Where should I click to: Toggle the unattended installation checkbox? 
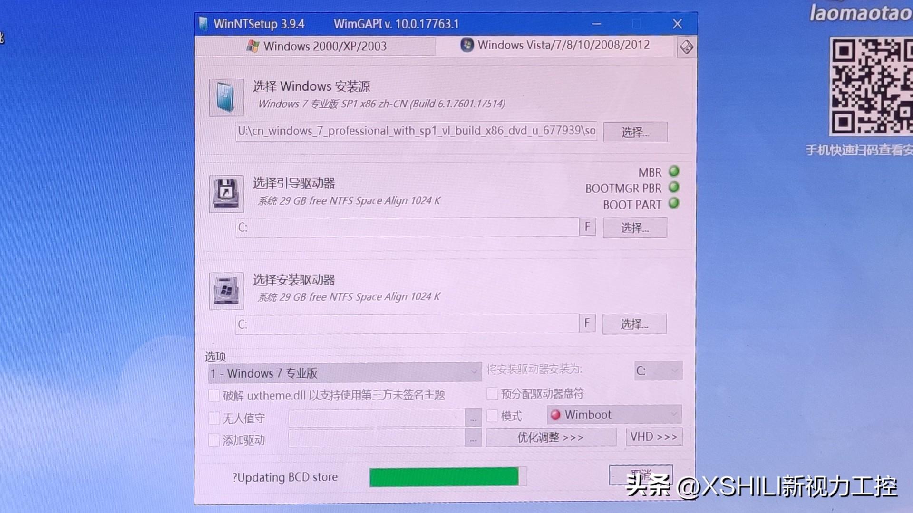point(211,417)
